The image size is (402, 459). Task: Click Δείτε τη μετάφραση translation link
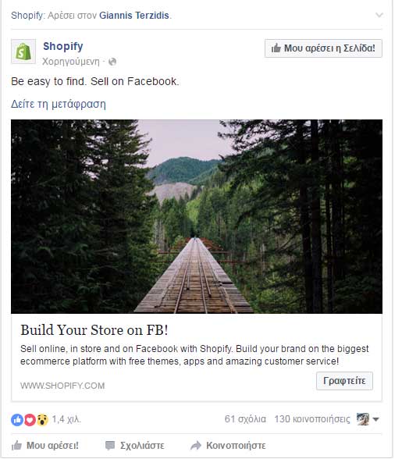[59, 104]
